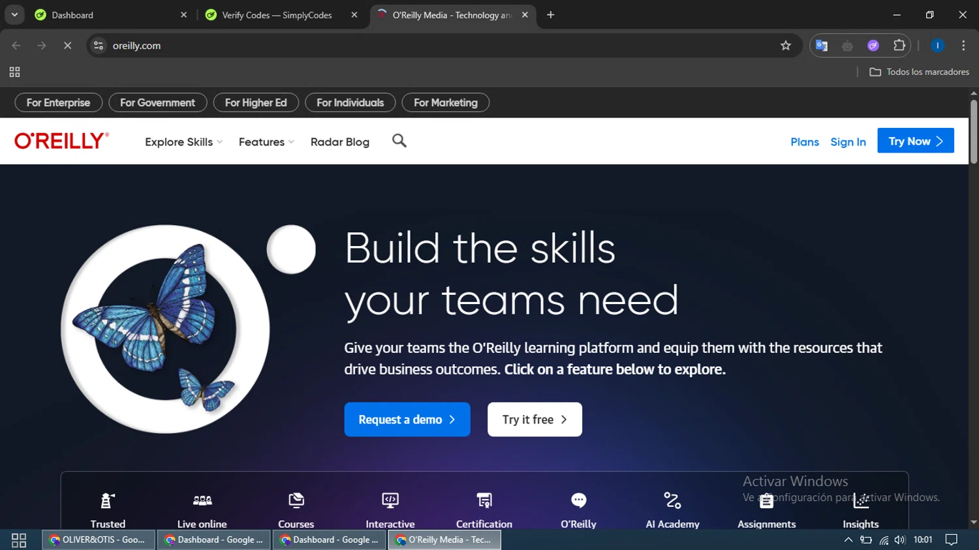979x550 pixels.
Task: Open the Assignments feature icon
Action: [767, 500]
